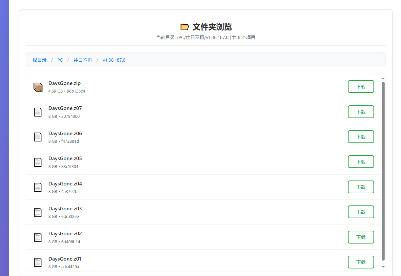The width and height of the screenshot is (401, 276).
Task: Click 下载 next to DaysGone.z02
Action: coord(361,237)
